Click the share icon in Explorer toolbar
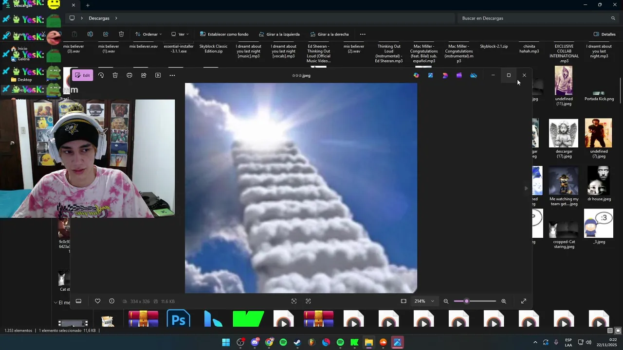The height and width of the screenshot is (350, 623). click(106, 34)
